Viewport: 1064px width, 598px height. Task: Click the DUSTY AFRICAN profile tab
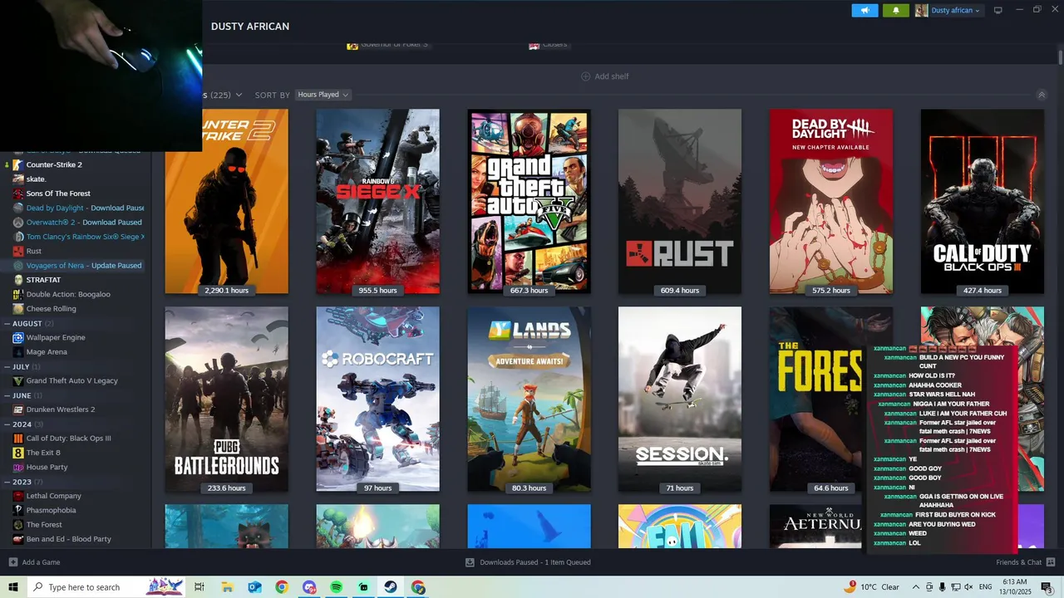250,27
